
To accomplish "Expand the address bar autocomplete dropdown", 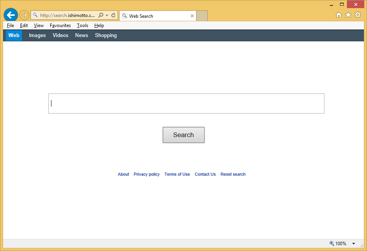I will 107,15.
